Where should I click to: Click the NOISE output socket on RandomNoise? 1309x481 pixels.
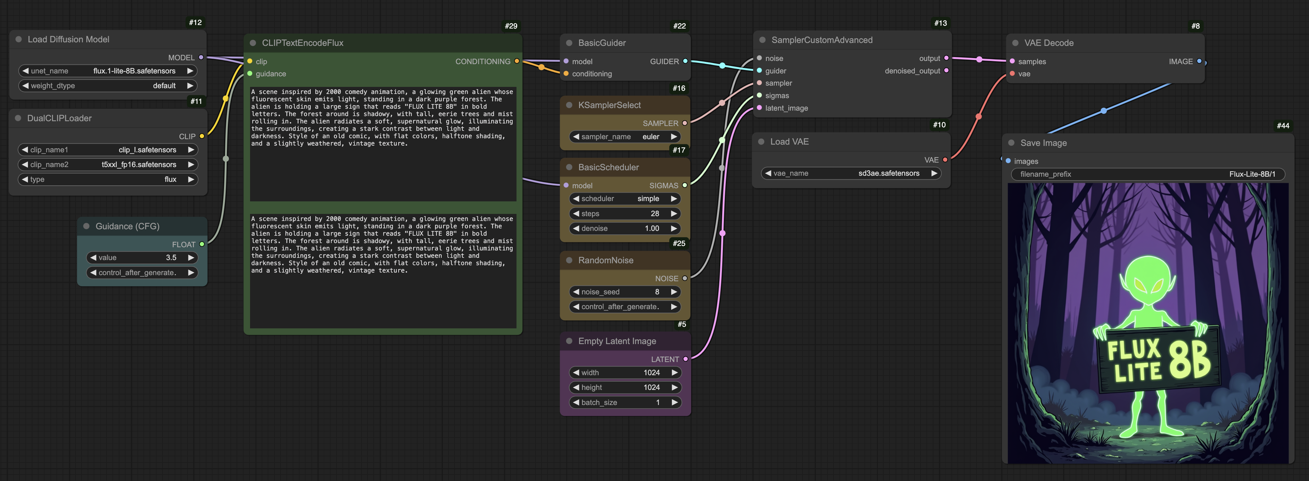point(684,278)
